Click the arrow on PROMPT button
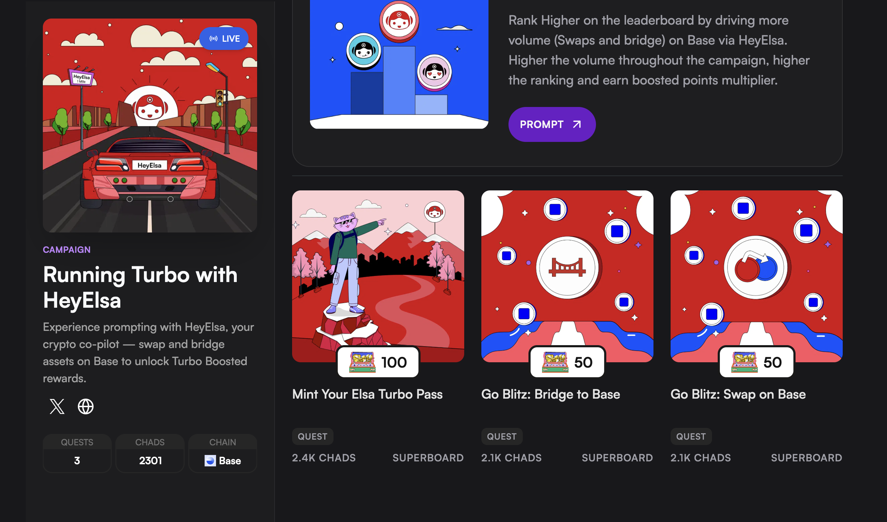Image resolution: width=887 pixels, height=522 pixels. [x=577, y=124]
